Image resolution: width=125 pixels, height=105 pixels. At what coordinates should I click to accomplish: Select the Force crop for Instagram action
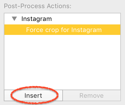(62, 30)
